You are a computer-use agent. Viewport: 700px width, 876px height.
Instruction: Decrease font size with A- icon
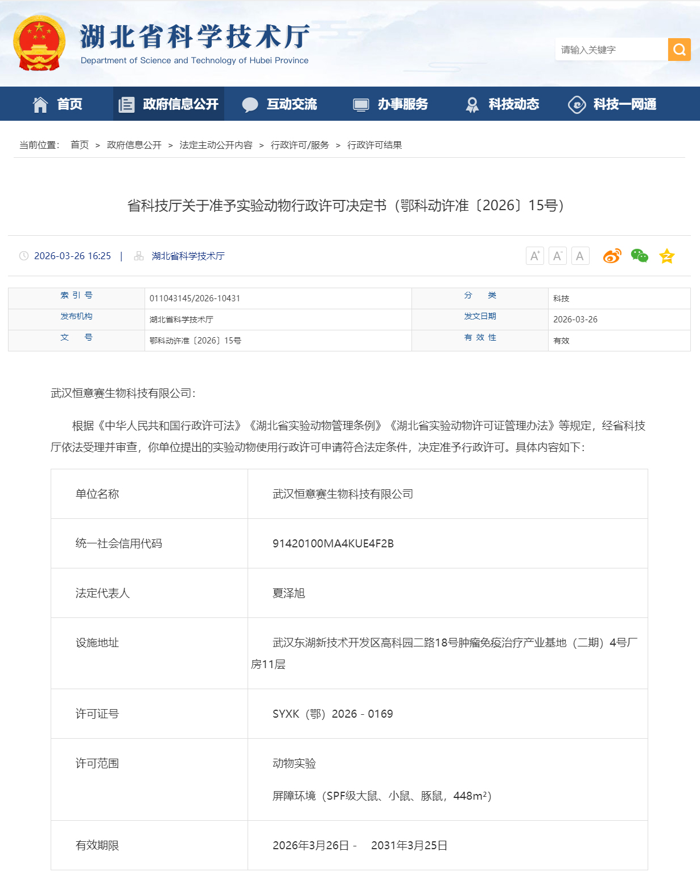tap(557, 256)
